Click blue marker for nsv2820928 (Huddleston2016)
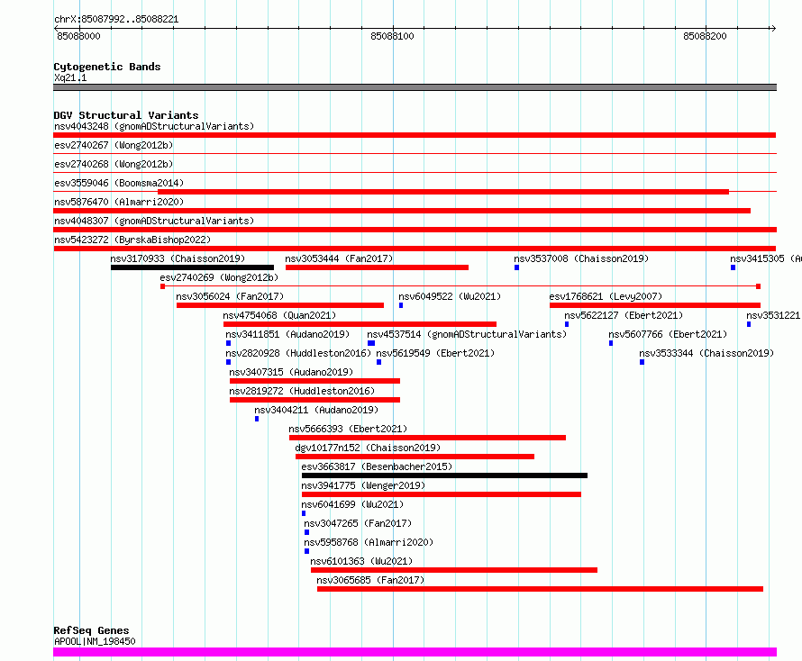Screen dimensions: 802x661 coord(228,362)
